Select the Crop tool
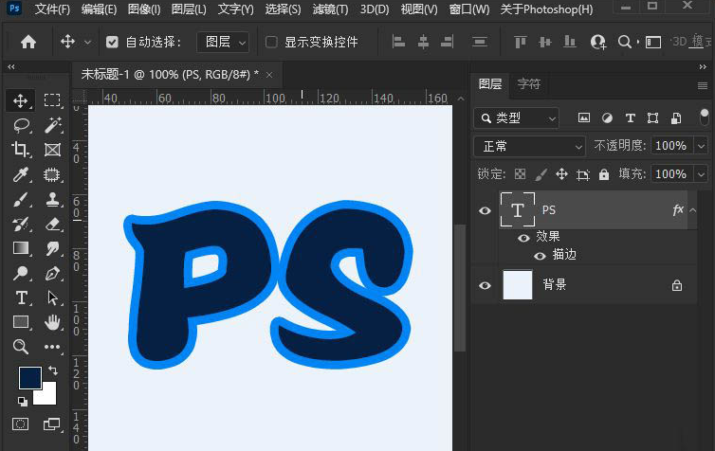 [21, 150]
